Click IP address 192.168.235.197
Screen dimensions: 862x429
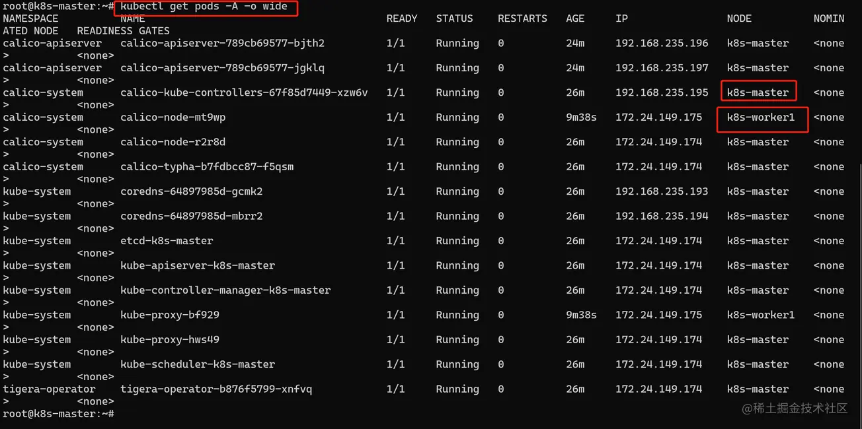click(x=662, y=68)
